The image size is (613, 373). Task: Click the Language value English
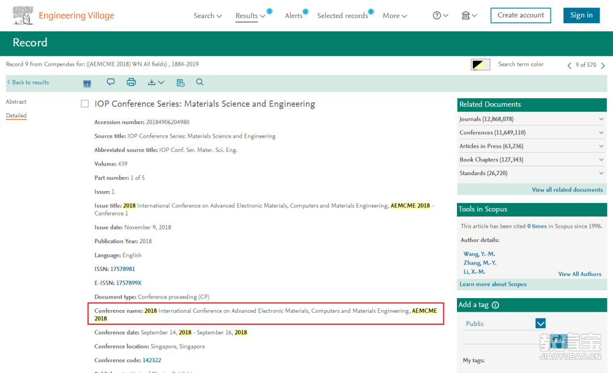click(132, 256)
